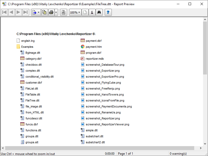The image size is (208, 156).
Task: Click the horizontal scrollbar right arrow
Action: tap(200, 148)
